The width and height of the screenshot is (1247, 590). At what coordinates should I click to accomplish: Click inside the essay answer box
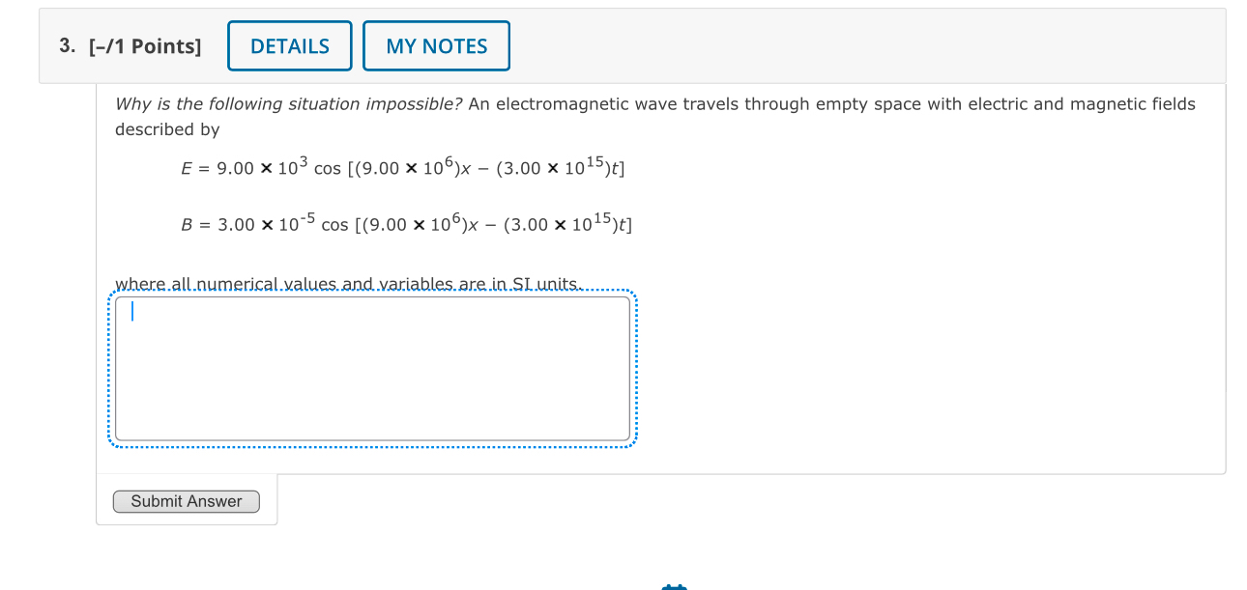372,367
